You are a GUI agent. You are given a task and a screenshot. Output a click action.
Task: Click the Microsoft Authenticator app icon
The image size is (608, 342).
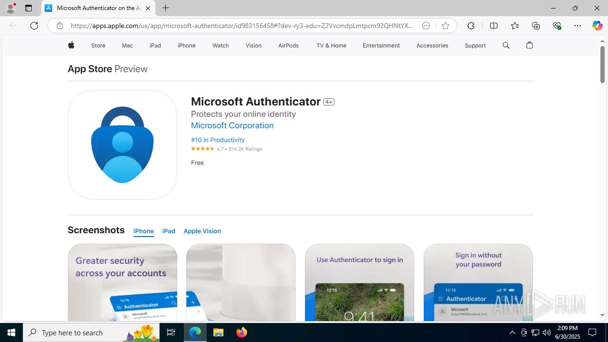click(123, 145)
